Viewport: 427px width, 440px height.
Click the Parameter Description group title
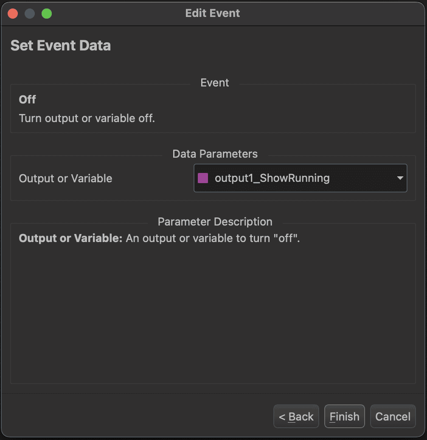[x=215, y=222]
